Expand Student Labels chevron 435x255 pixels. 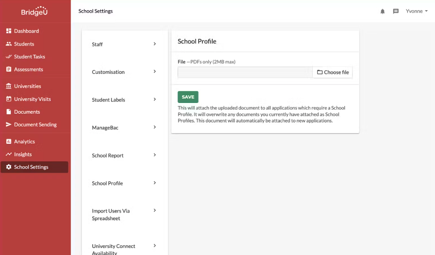155,99
